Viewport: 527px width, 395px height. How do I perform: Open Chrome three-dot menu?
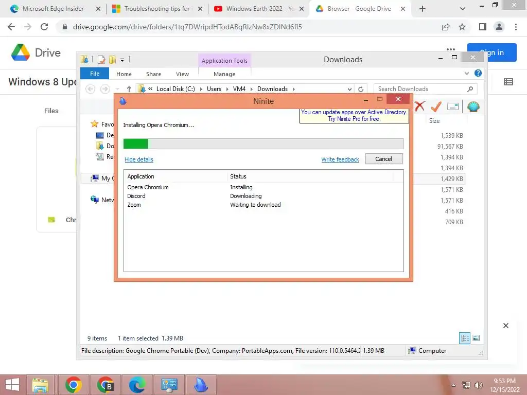coord(516,27)
